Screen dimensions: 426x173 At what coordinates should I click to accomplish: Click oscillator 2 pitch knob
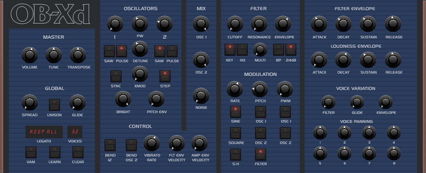[165, 24]
